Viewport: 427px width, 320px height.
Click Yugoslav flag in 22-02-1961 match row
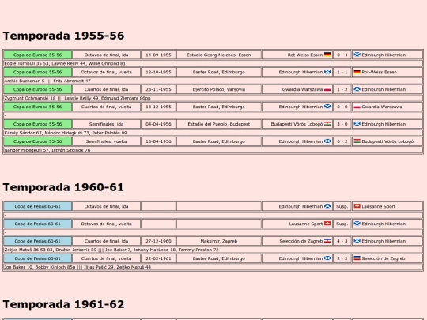[357, 258]
